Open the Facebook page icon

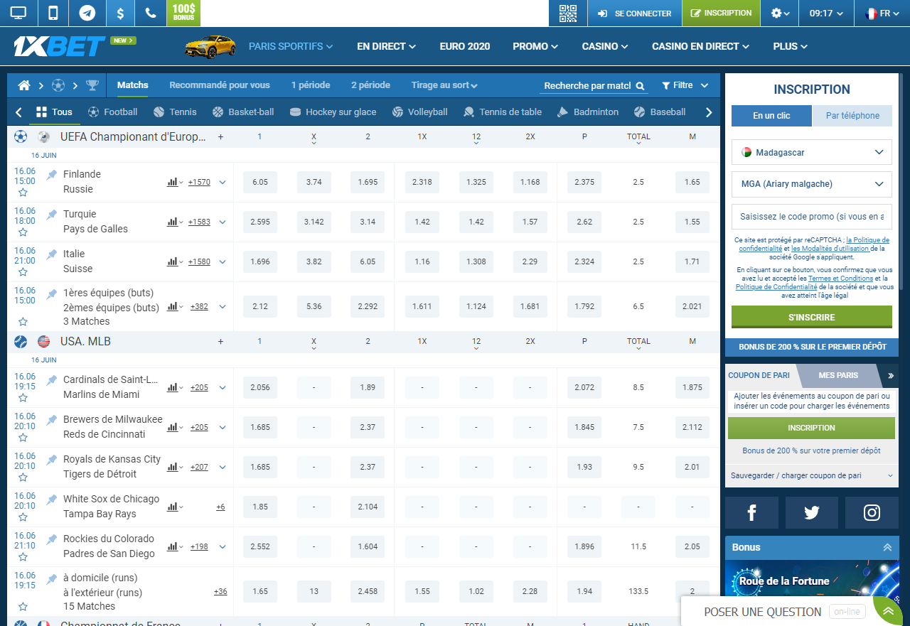click(751, 512)
